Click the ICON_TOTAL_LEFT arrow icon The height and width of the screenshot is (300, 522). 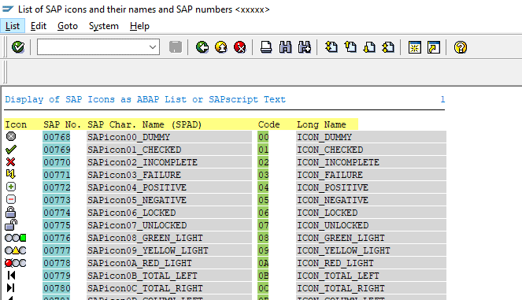(11, 276)
